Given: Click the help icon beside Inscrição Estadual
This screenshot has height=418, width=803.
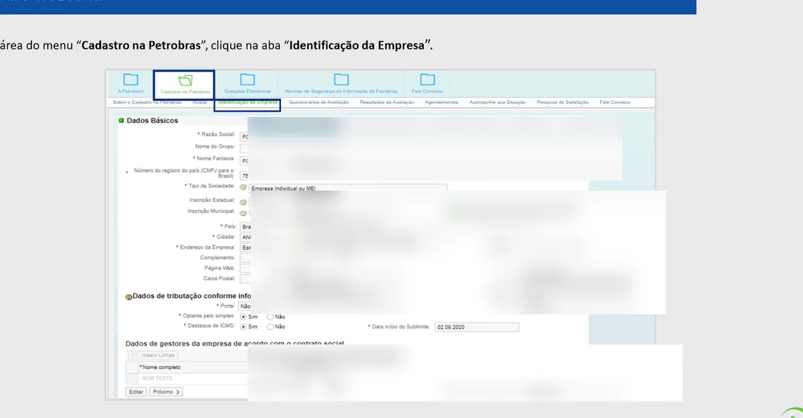Looking at the screenshot, I should pyautogui.click(x=243, y=202).
